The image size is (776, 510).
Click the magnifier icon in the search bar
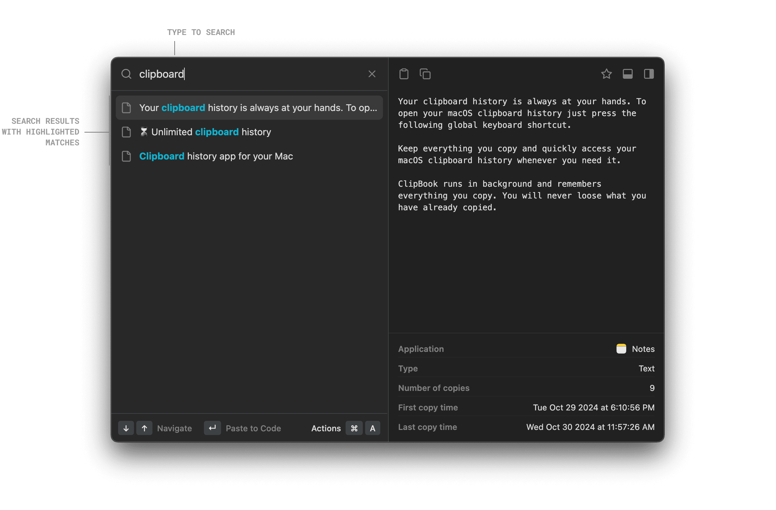tap(127, 74)
